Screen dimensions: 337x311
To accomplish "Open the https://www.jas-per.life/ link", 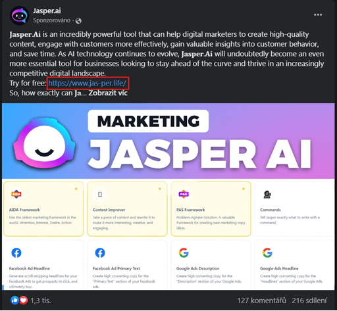I will tap(88, 84).
